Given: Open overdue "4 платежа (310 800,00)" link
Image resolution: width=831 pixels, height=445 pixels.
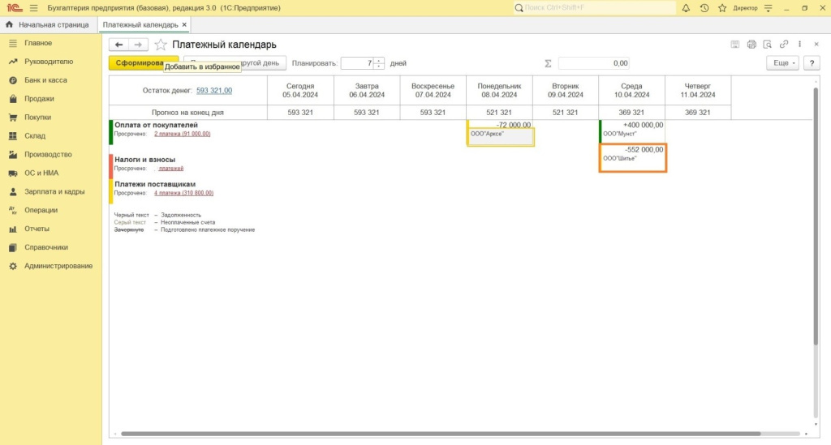Looking at the screenshot, I should pyautogui.click(x=183, y=193).
